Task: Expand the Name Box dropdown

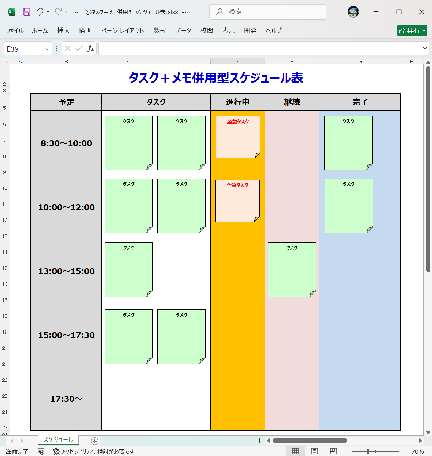Action: pyautogui.click(x=46, y=48)
